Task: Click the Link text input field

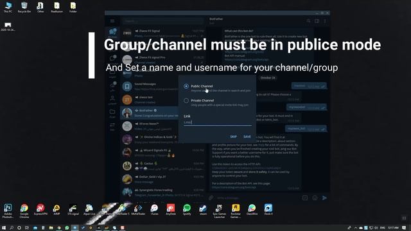Action: tap(218, 123)
